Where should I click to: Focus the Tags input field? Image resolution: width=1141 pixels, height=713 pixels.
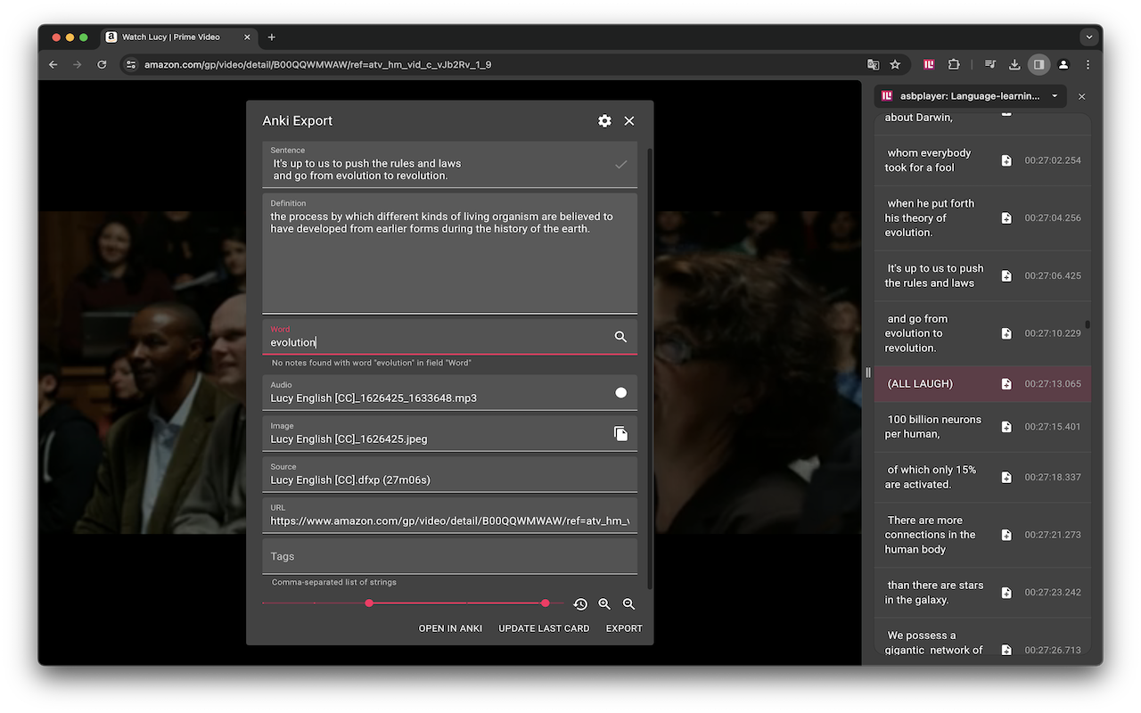(449, 556)
